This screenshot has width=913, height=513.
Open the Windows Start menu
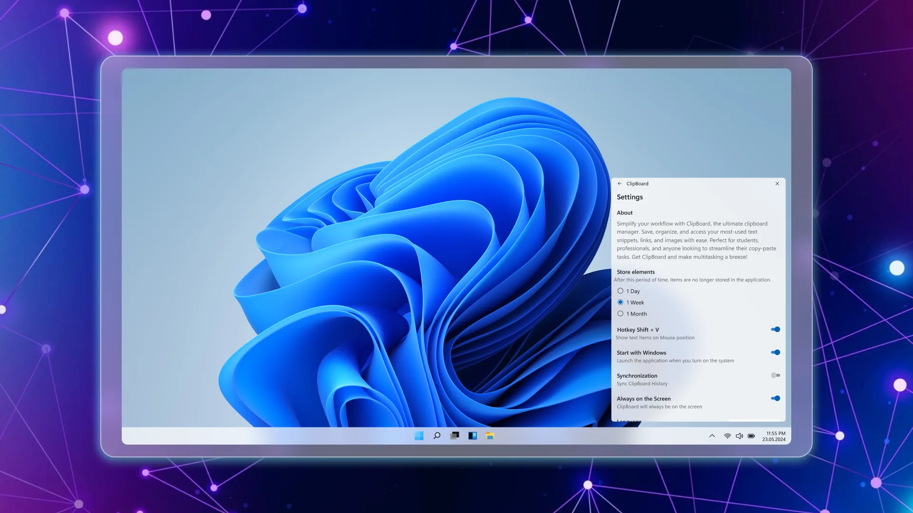coord(419,436)
